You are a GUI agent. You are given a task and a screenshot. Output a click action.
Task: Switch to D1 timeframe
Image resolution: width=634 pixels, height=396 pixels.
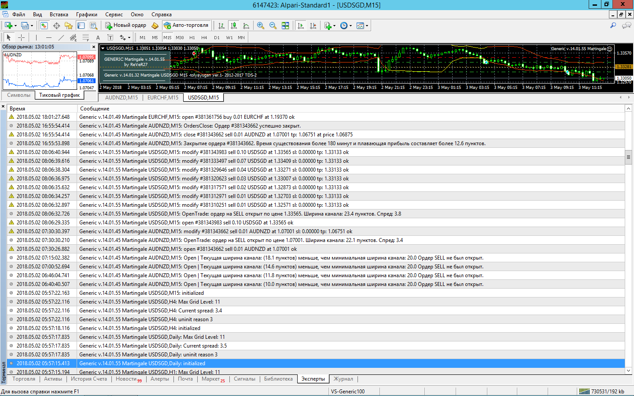pyautogui.click(x=217, y=37)
